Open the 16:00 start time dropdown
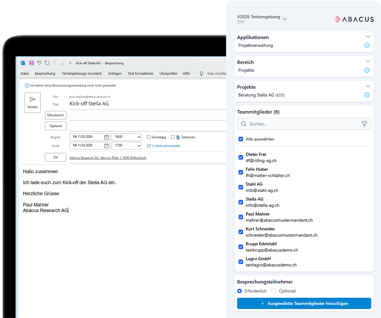381x318 pixels. [x=139, y=137]
